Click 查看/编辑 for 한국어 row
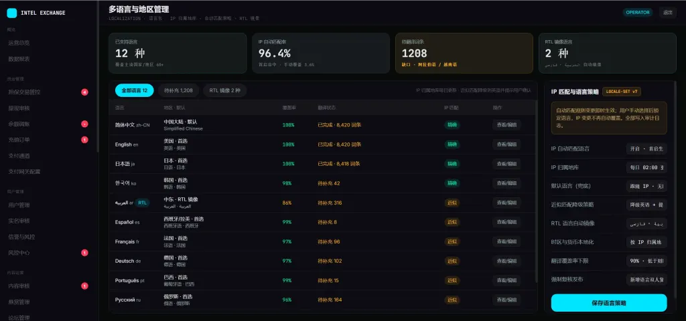 coord(506,183)
